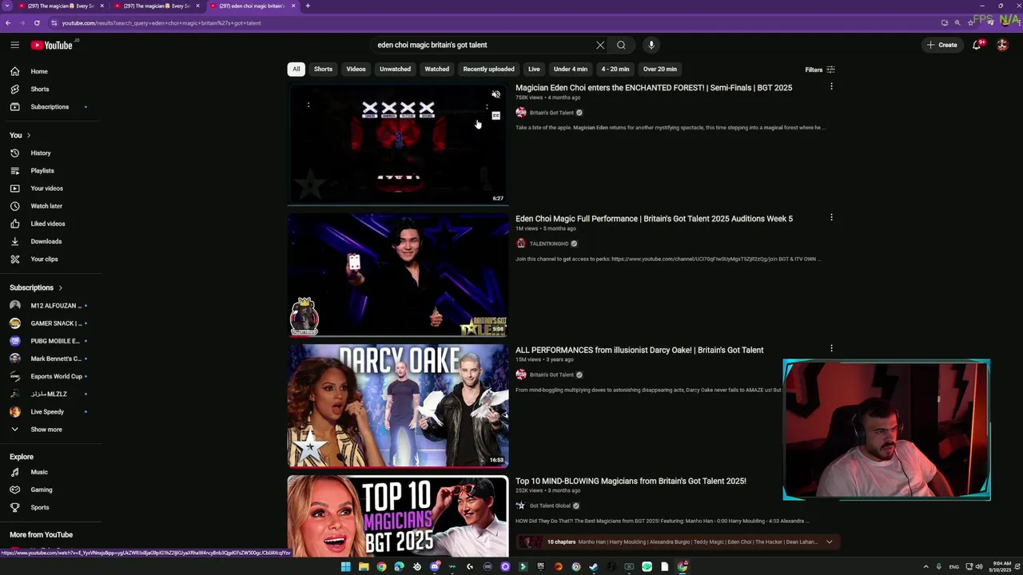Open the account avatar menu
1023x575 pixels.
point(1002,45)
